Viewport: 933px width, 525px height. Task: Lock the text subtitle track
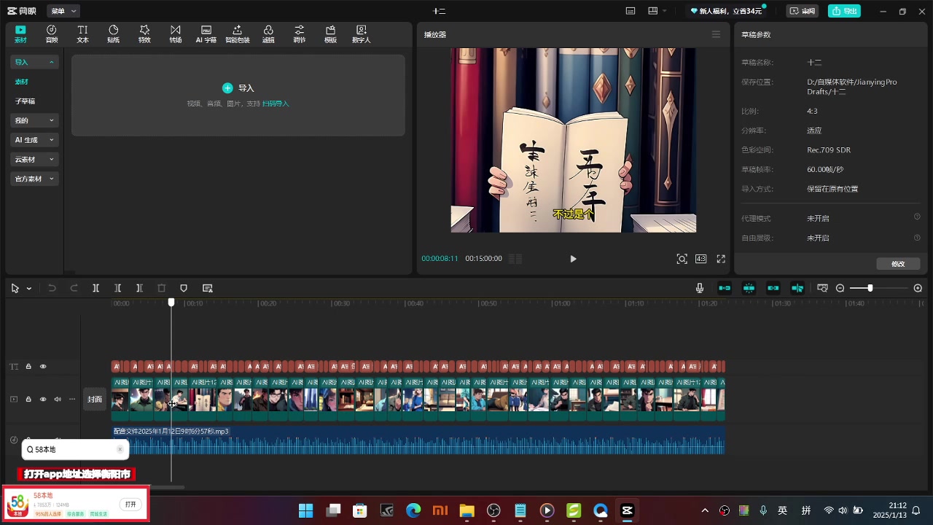coord(28,366)
